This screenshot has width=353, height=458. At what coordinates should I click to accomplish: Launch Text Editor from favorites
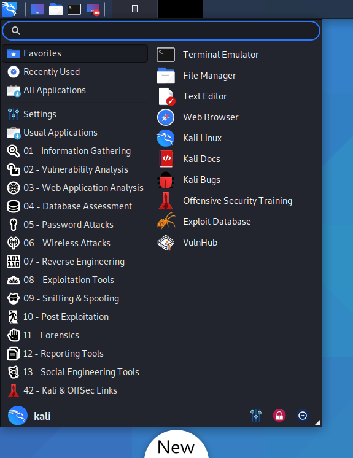pos(237,96)
